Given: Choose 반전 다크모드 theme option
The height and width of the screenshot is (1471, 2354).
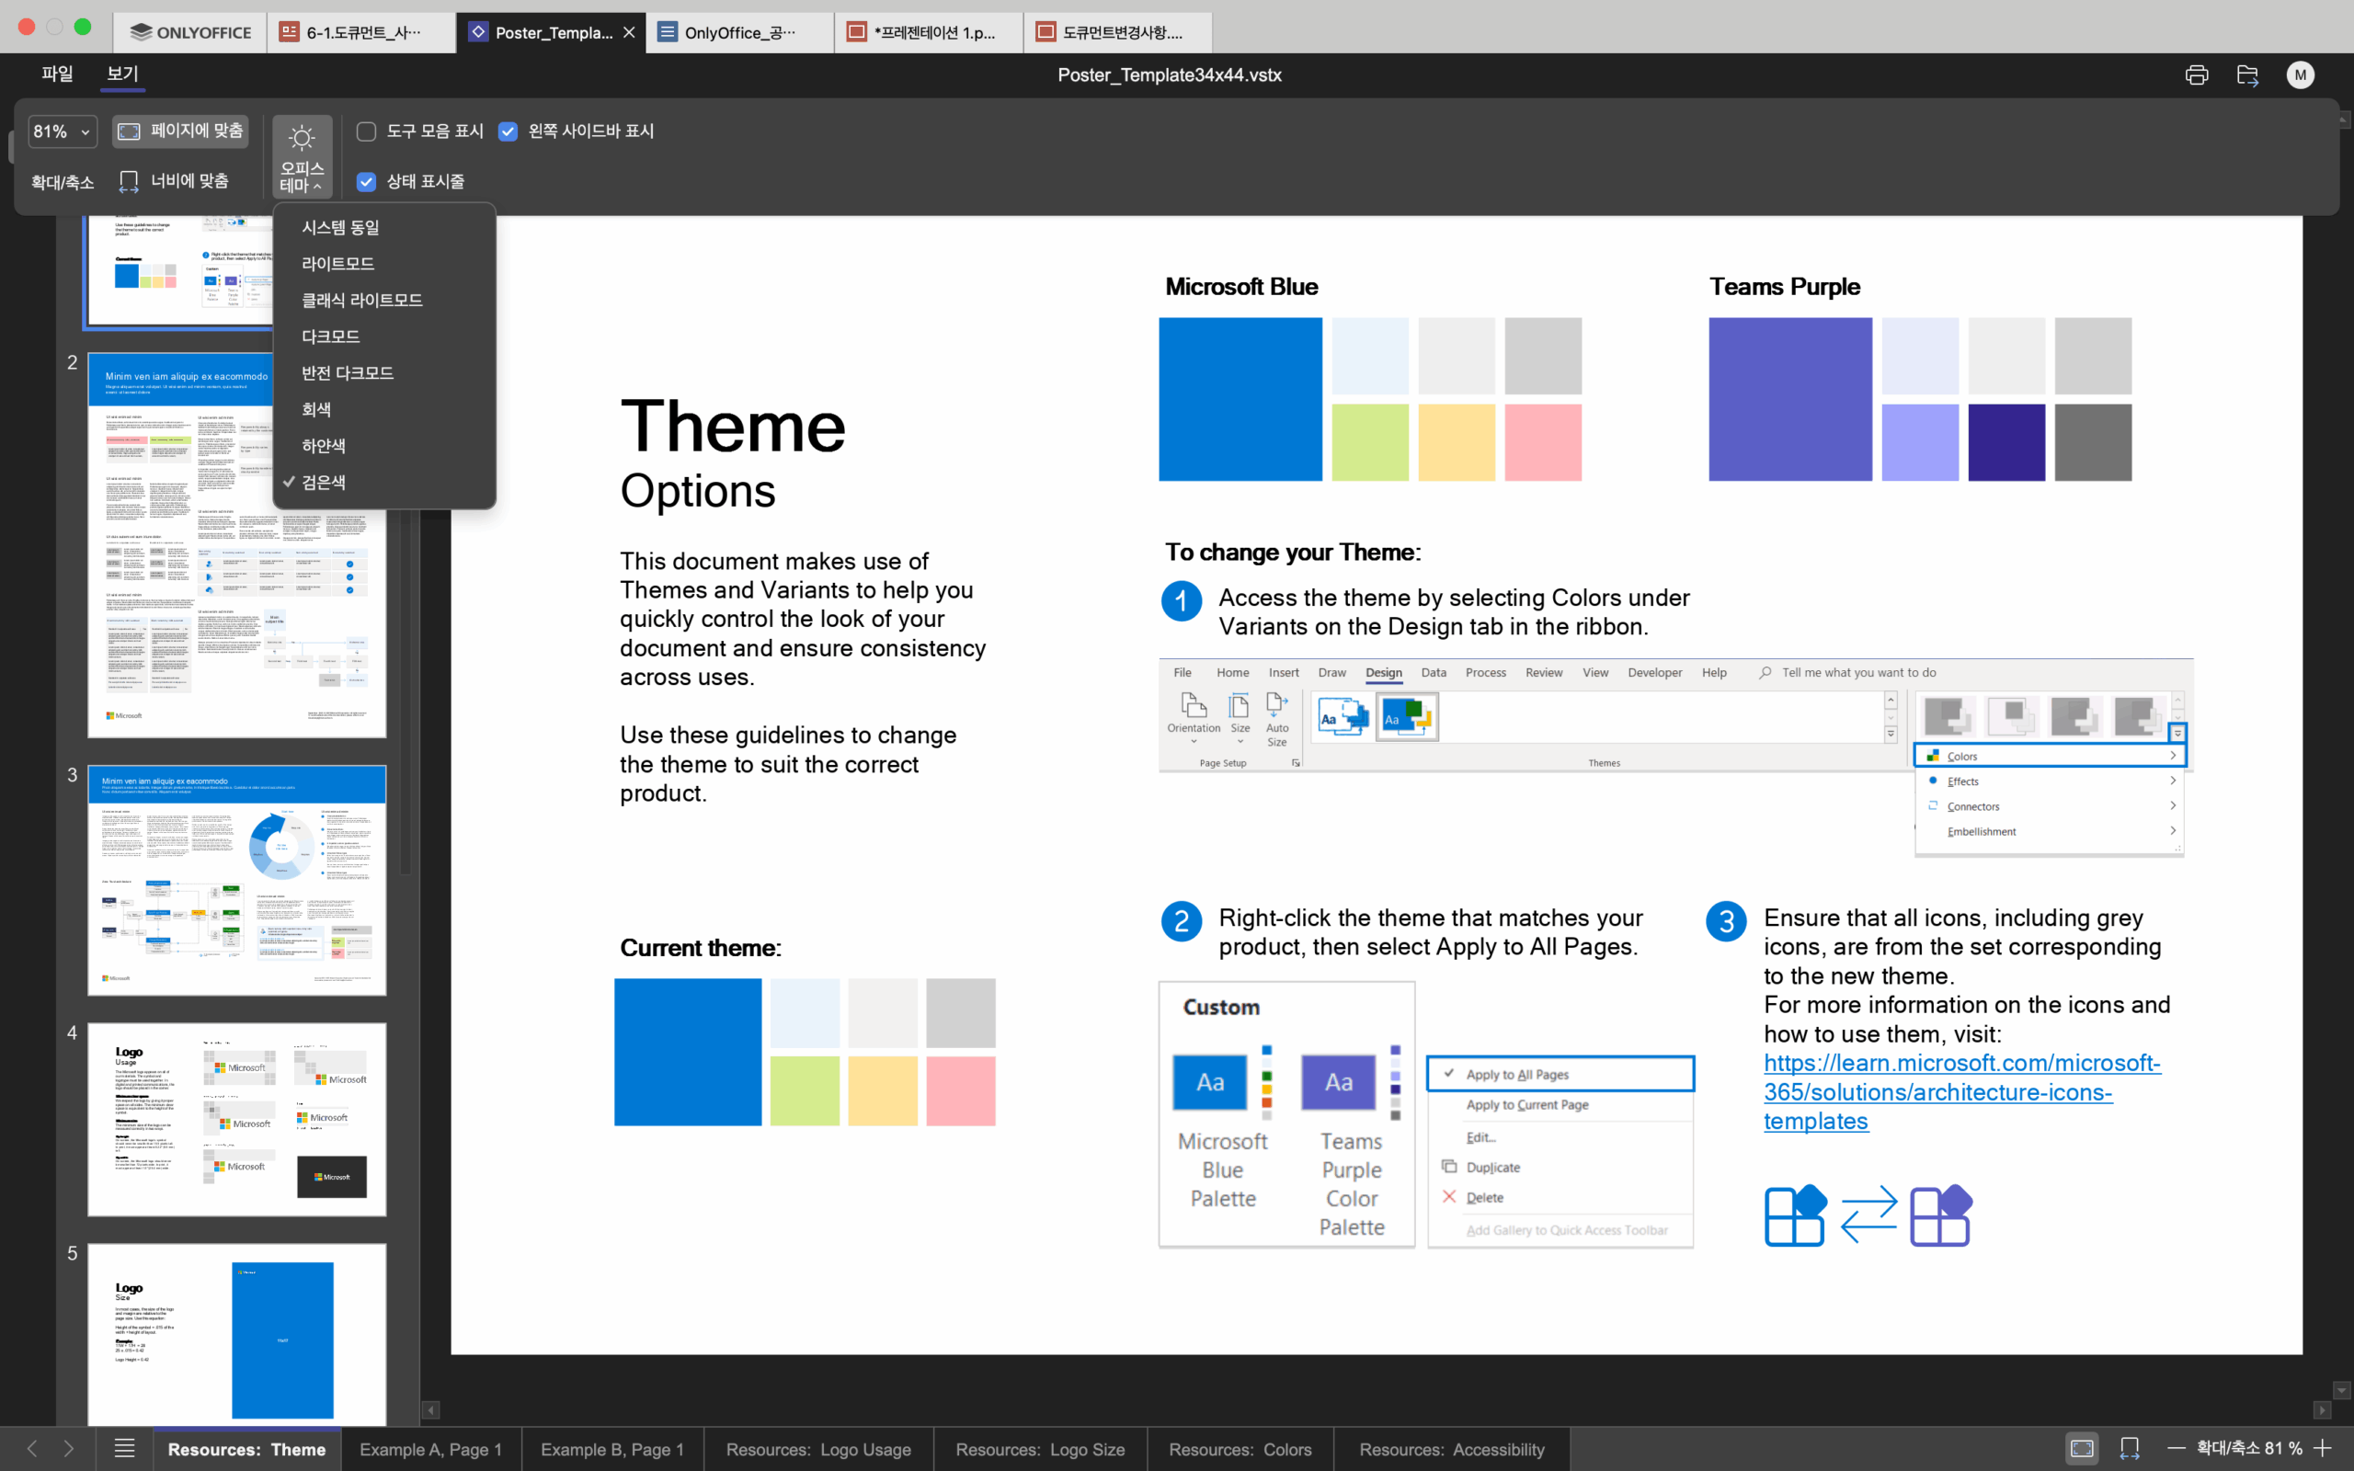Looking at the screenshot, I should click(x=384, y=372).
